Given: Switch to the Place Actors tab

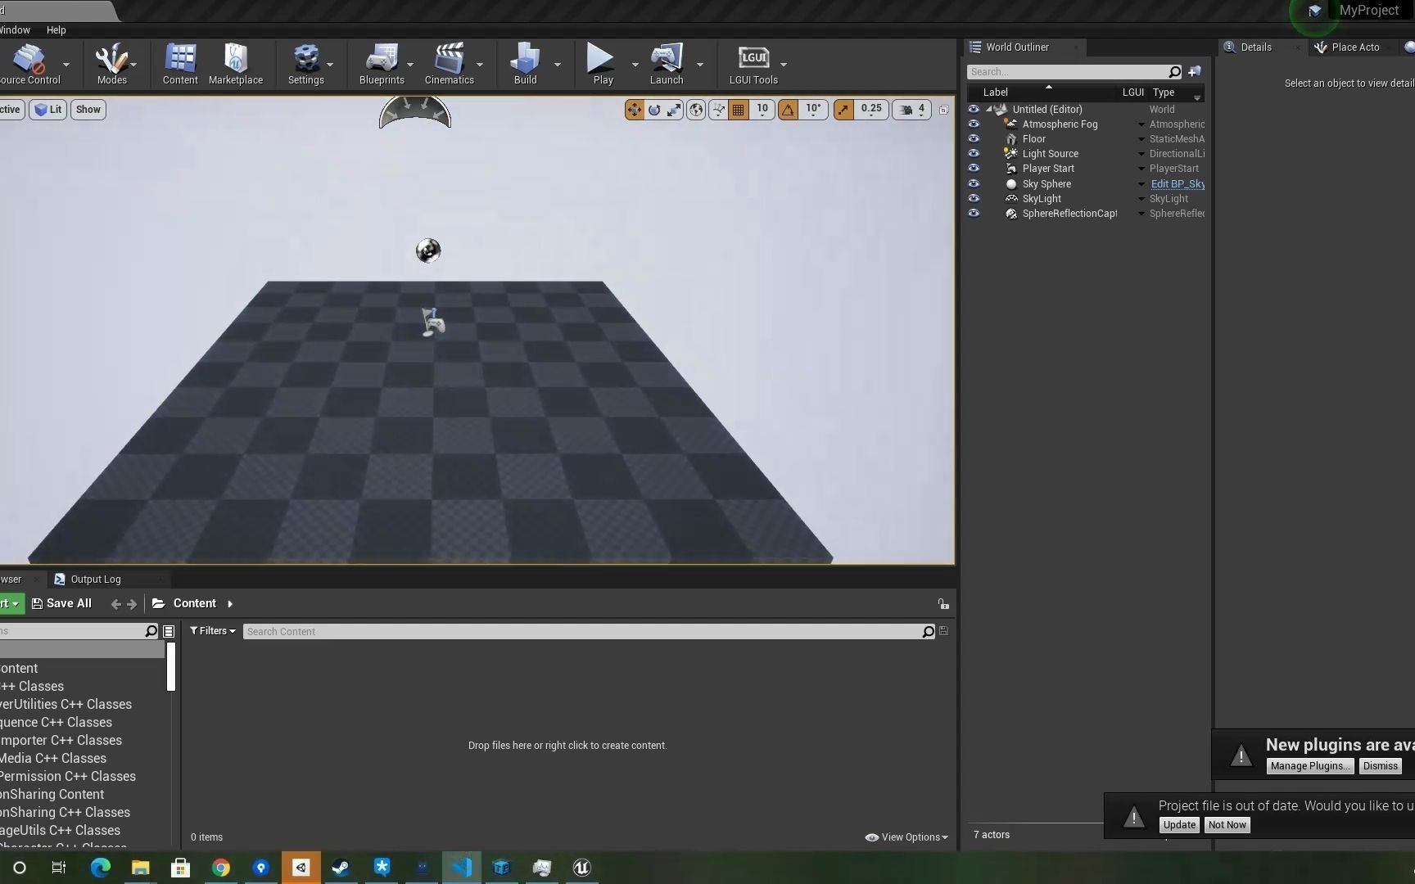Looking at the screenshot, I should coord(1355,47).
